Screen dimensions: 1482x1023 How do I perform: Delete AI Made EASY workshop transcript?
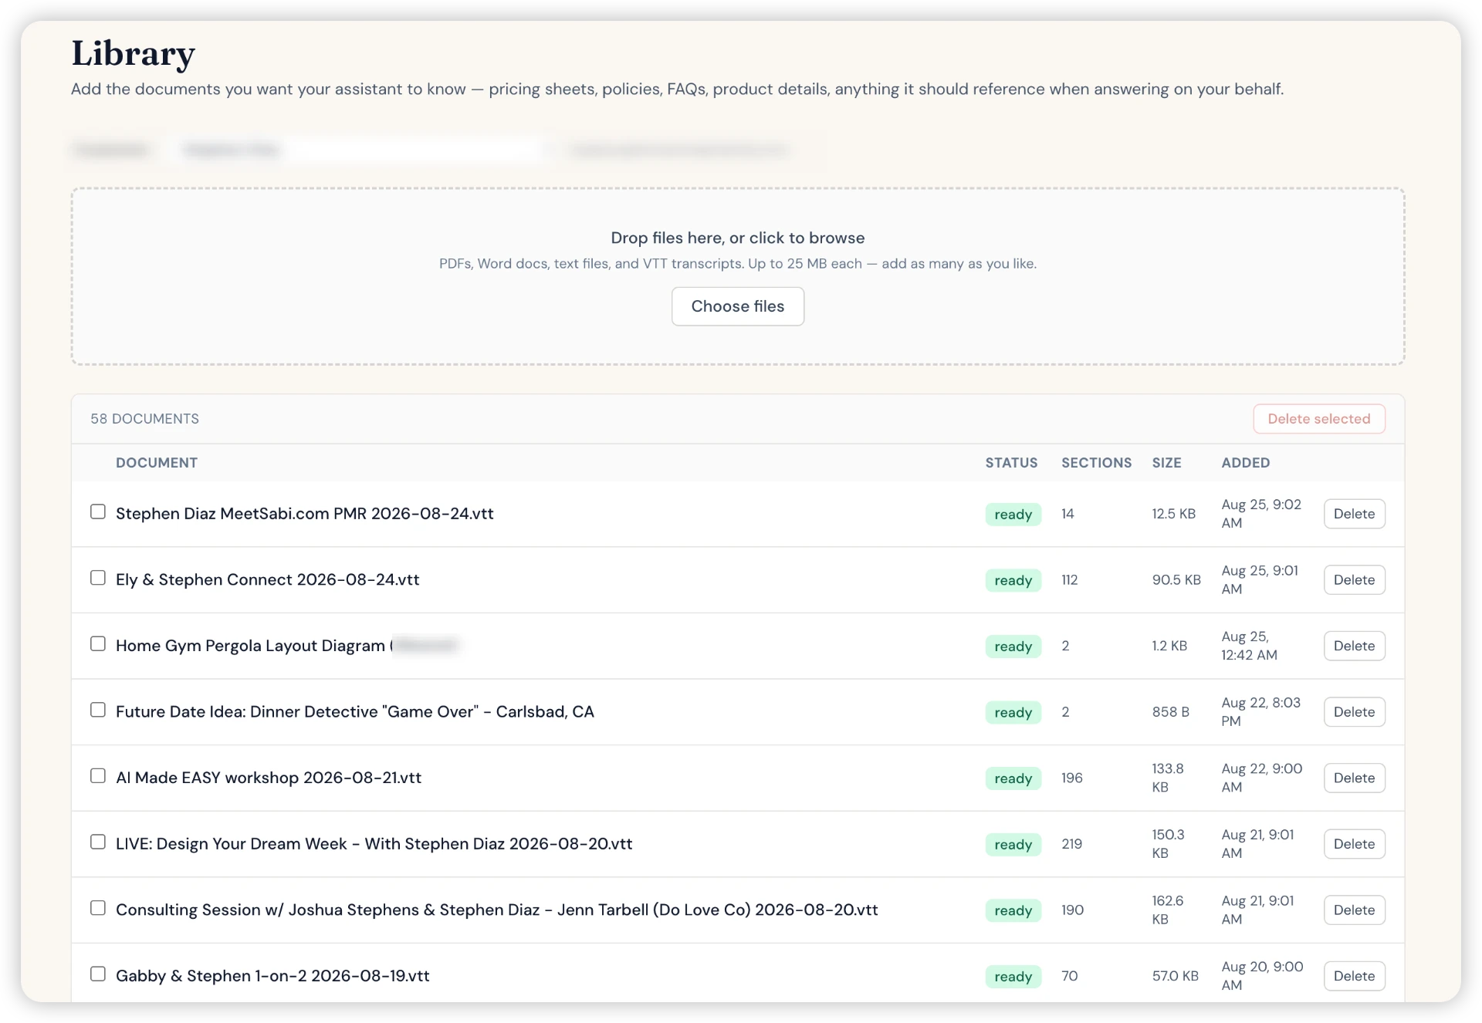coord(1354,778)
